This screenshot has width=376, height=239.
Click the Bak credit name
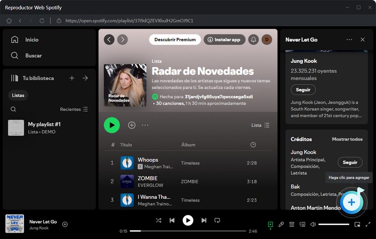(x=295, y=187)
